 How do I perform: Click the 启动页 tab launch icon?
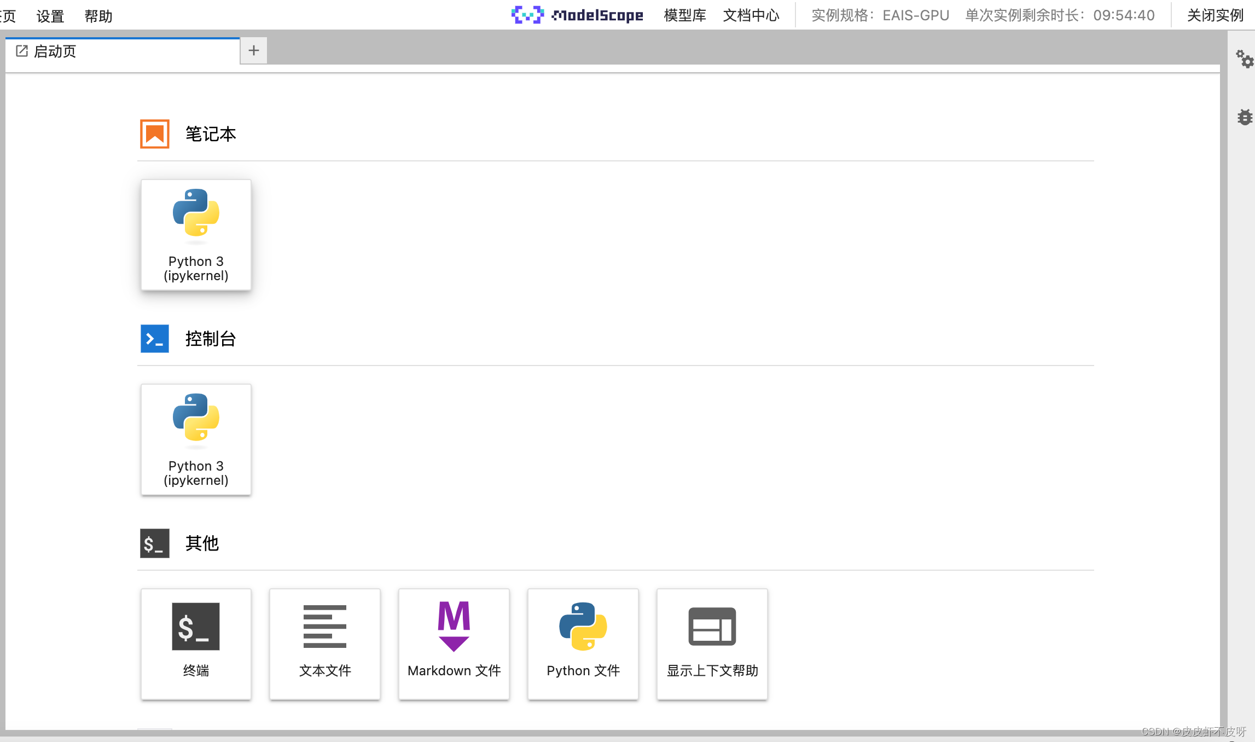pyautogui.click(x=22, y=51)
